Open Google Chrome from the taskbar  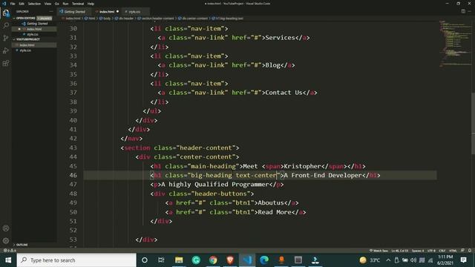(x=213, y=260)
